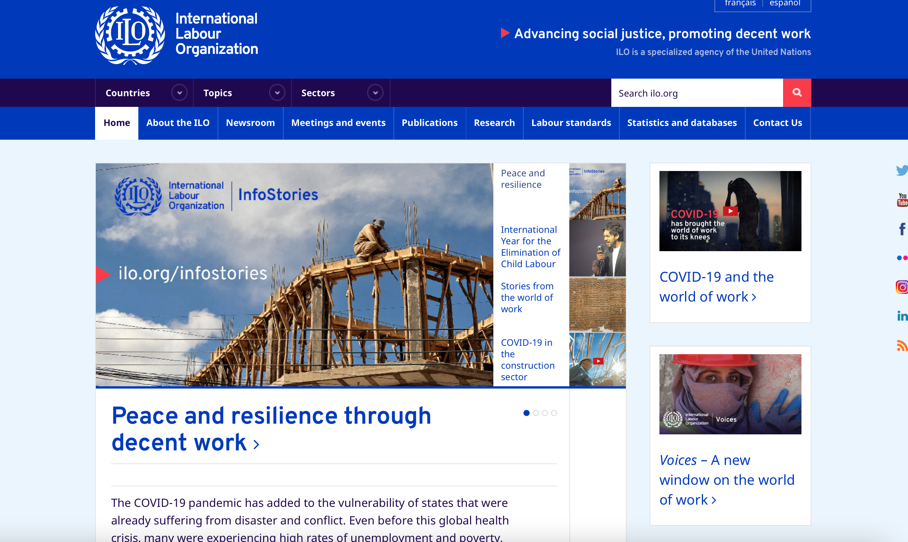The image size is (908, 542).
Task: Open the Labour standards tab
Action: point(571,123)
